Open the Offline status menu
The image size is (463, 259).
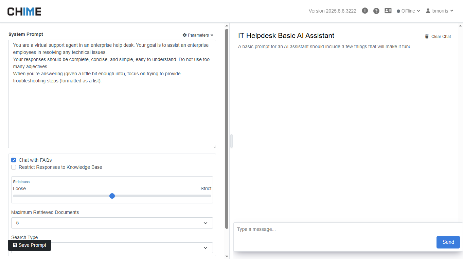point(408,11)
